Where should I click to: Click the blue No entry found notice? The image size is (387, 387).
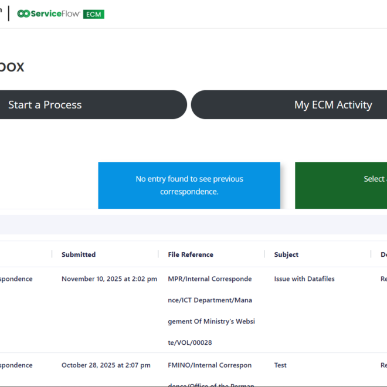pyautogui.click(x=189, y=185)
